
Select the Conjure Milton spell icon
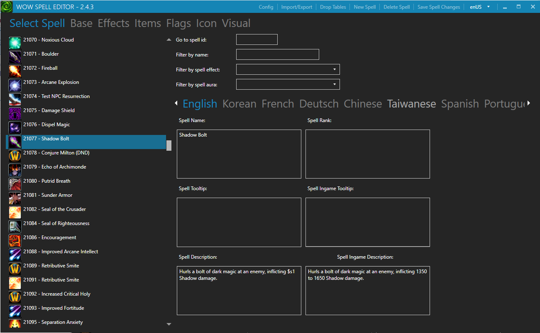(15, 156)
